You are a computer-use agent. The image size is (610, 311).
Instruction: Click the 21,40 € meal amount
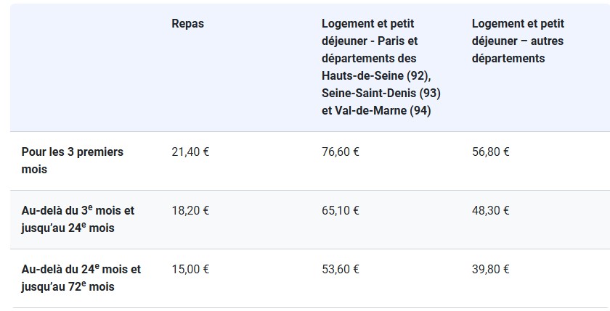click(x=190, y=152)
